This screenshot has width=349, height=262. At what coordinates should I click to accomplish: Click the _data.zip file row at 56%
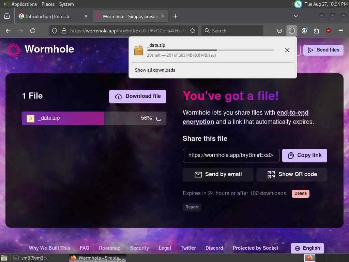[94, 118]
